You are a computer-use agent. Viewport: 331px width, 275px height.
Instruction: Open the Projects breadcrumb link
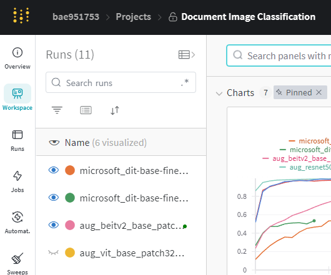[x=134, y=17]
